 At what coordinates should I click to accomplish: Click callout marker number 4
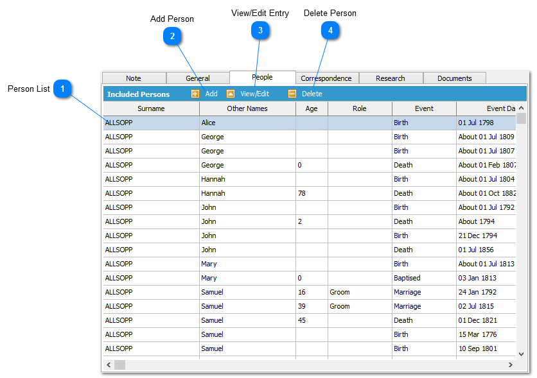coord(330,30)
